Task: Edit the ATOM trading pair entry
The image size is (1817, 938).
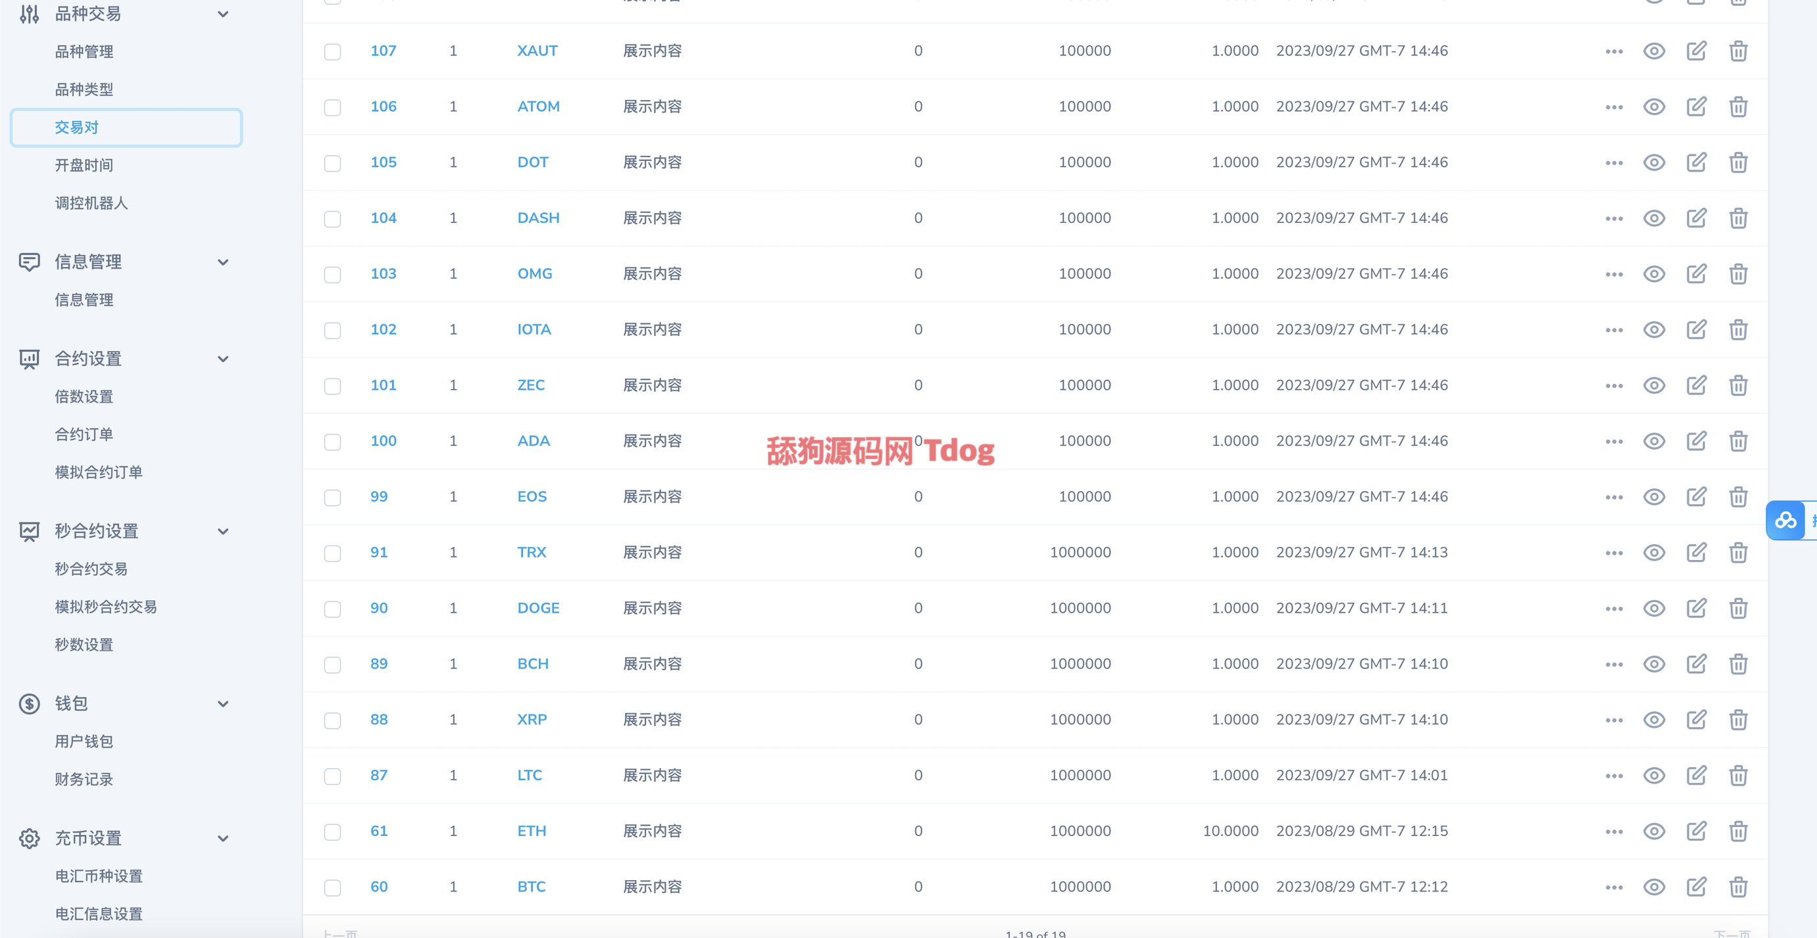Action: tap(1696, 106)
